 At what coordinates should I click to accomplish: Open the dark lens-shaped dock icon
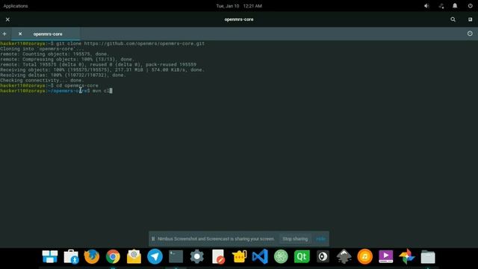(323, 256)
